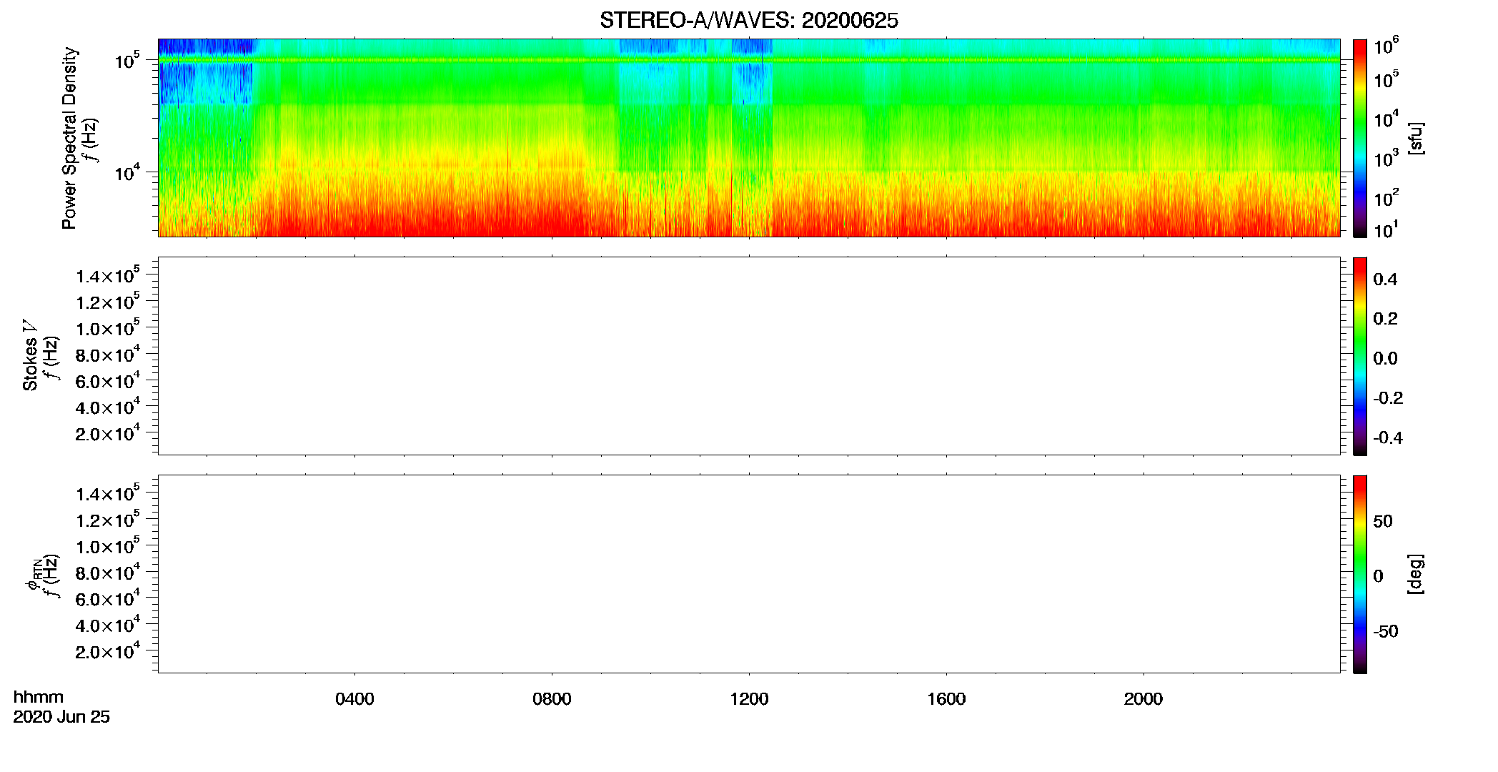
Task: Click the plot title STEREO-A/WAVES: 20200625
Action: [x=748, y=21]
